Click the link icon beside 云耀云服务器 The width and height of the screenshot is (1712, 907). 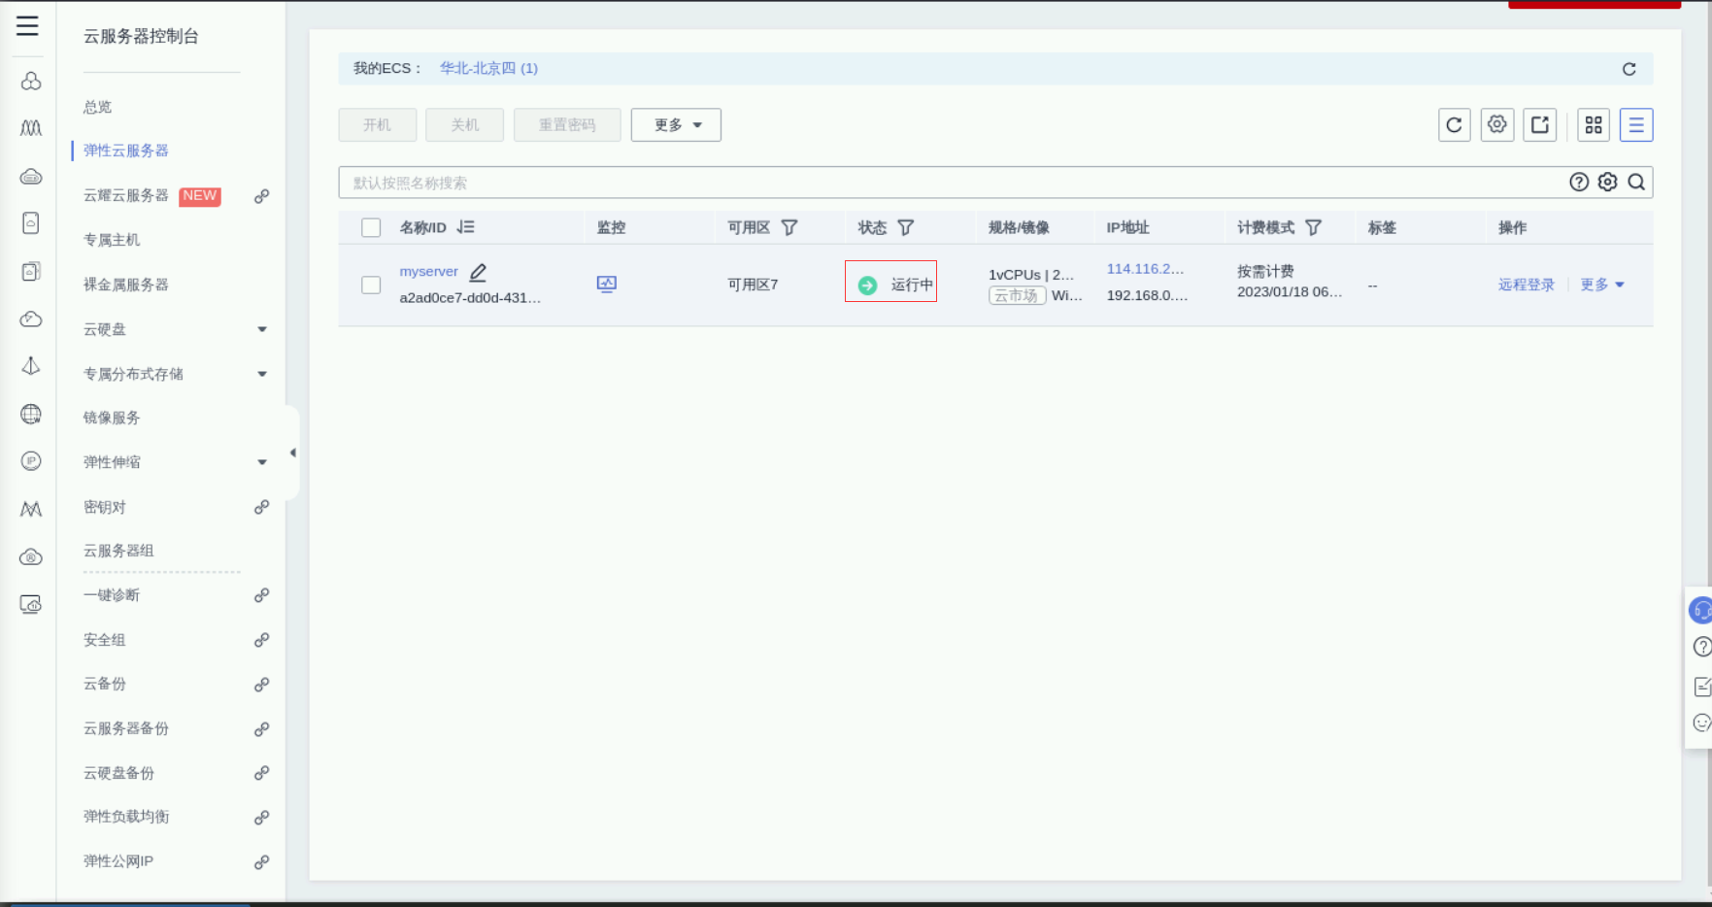pyautogui.click(x=261, y=196)
